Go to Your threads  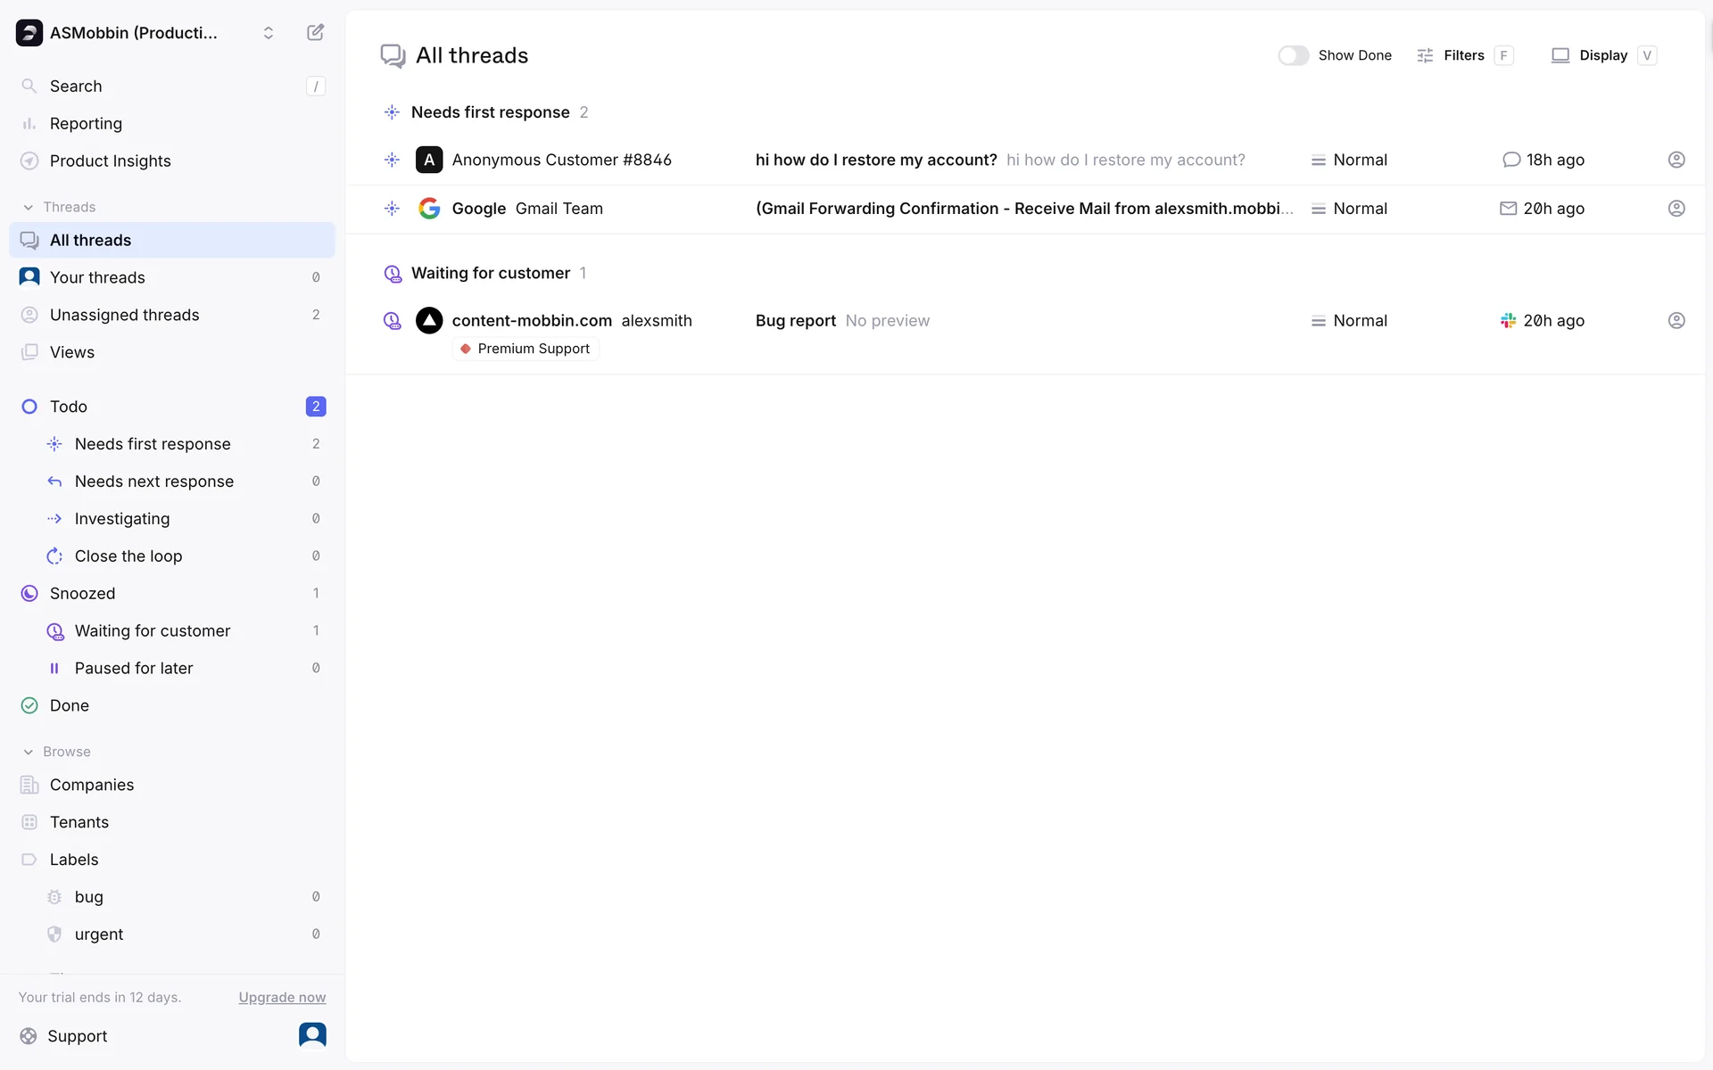(97, 278)
